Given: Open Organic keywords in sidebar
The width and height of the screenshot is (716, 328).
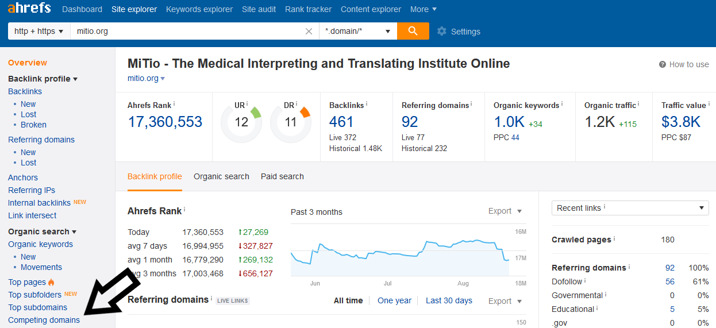Looking at the screenshot, I should (40, 244).
